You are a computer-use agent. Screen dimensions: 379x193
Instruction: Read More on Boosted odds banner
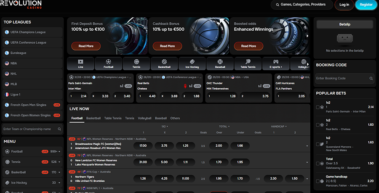click(x=248, y=46)
